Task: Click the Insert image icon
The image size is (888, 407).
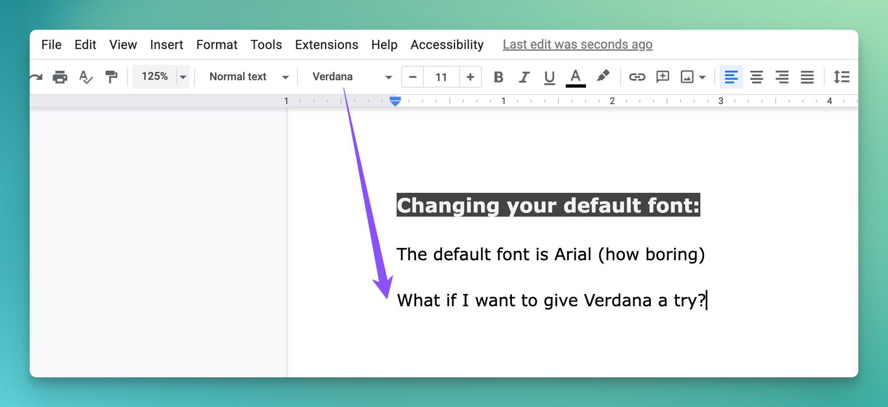Action: (x=687, y=77)
